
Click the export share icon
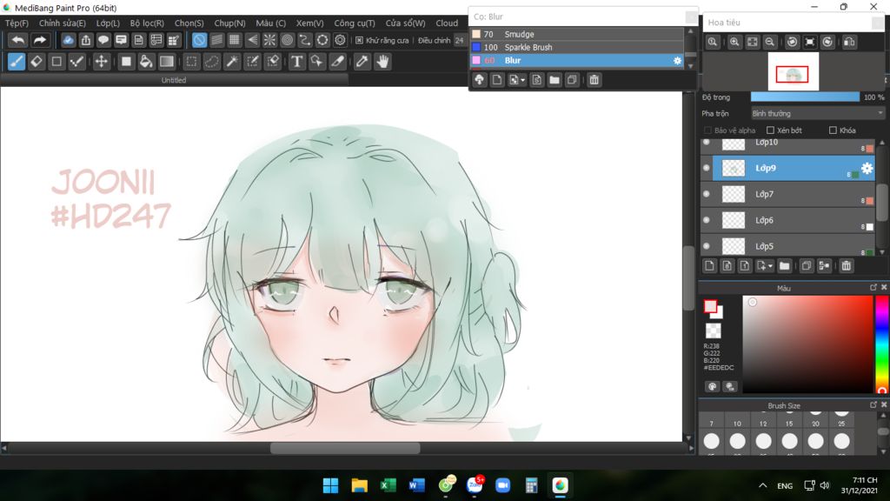point(86,40)
